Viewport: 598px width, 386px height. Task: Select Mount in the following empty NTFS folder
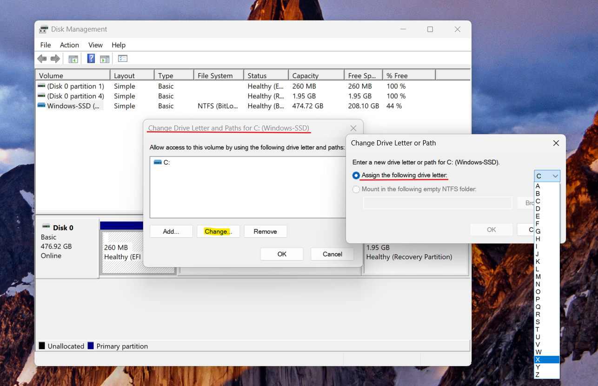click(356, 189)
